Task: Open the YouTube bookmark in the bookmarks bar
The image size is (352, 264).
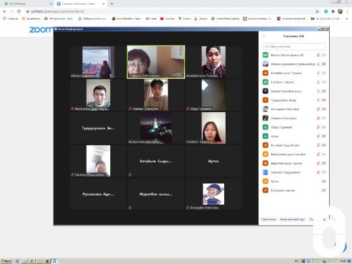Action: 168,19
